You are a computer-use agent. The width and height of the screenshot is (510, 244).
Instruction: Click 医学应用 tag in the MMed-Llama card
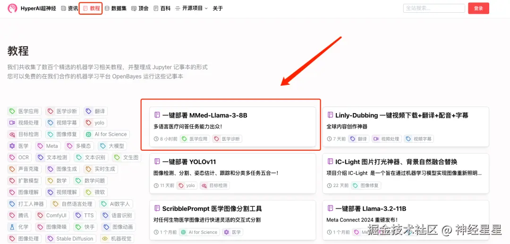pos(195,139)
